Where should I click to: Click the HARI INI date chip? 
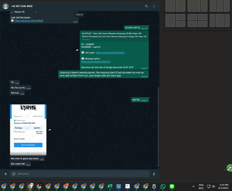[x=79, y=15]
